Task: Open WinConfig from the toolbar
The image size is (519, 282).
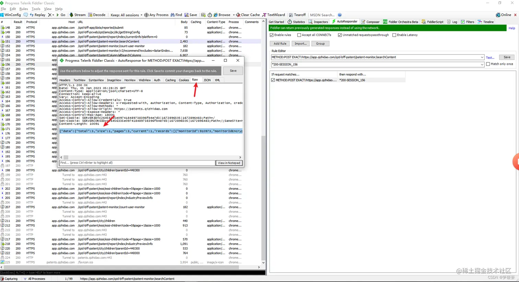Action: [x=11, y=15]
